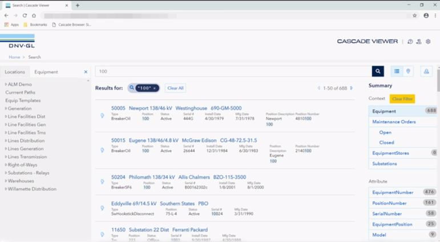Expand the Generation tree node
This screenshot has height=242, width=440.
pos(6,108)
